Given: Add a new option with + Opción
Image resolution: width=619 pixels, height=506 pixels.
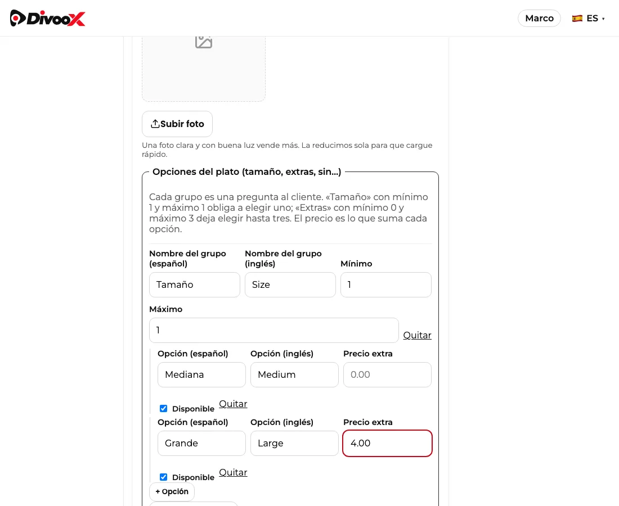Looking at the screenshot, I should tap(172, 492).
